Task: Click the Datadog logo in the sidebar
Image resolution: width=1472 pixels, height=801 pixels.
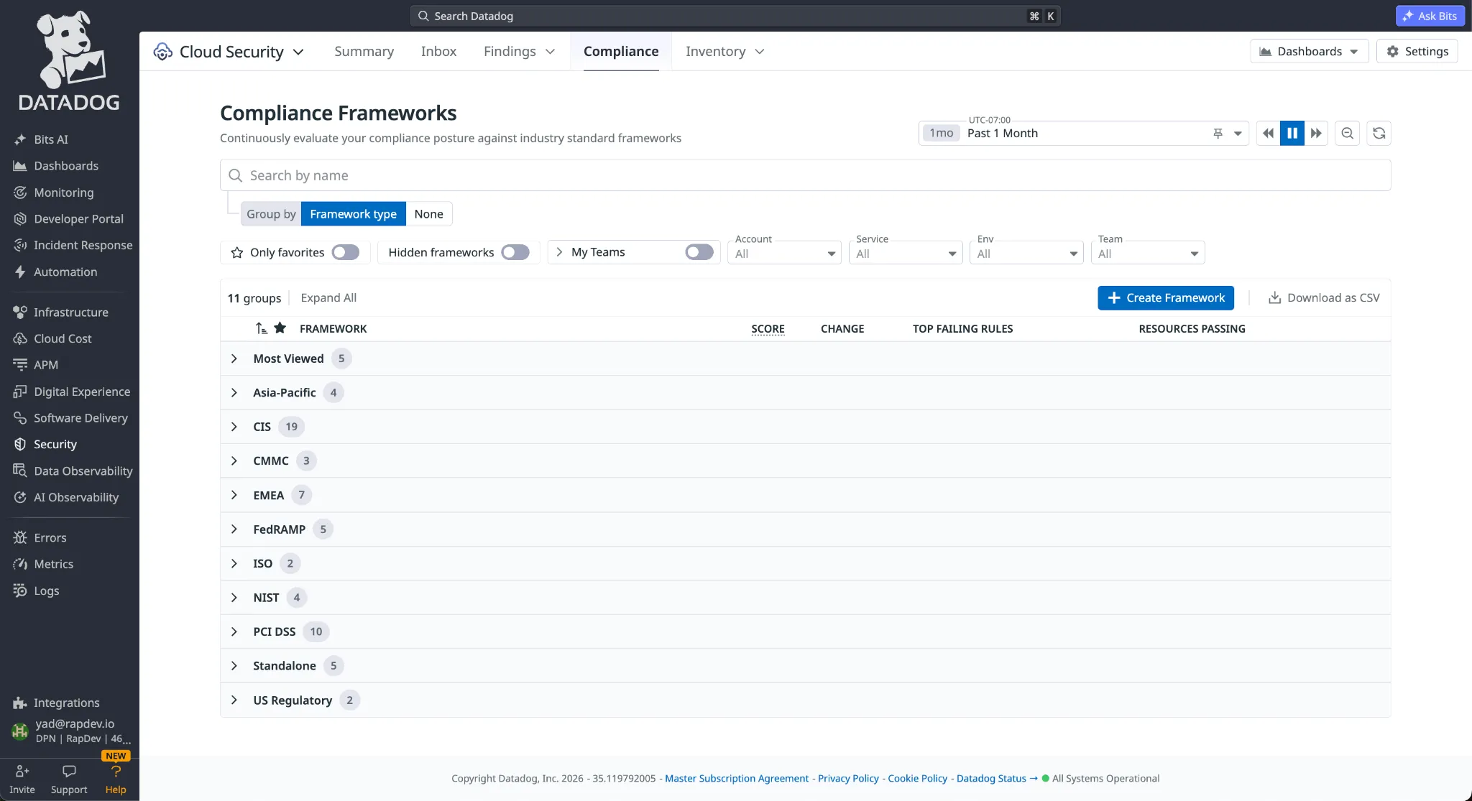Action: 69,62
